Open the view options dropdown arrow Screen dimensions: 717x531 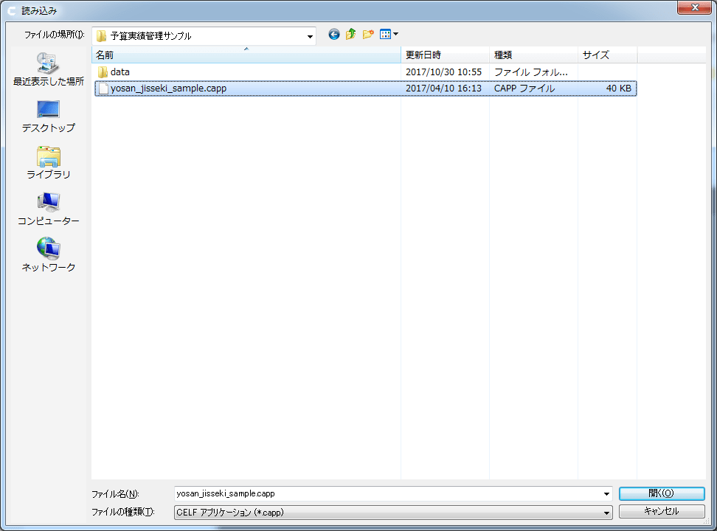click(x=396, y=35)
